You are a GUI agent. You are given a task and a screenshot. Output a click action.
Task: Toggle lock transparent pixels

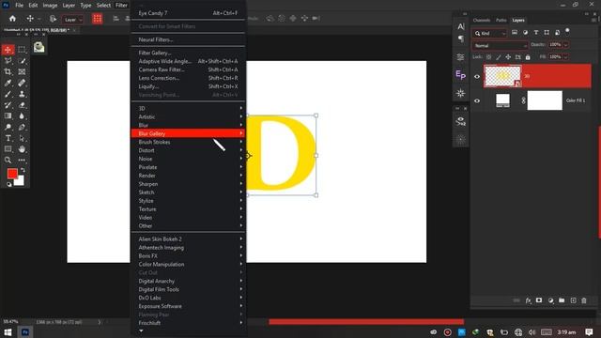coord(488,57)
